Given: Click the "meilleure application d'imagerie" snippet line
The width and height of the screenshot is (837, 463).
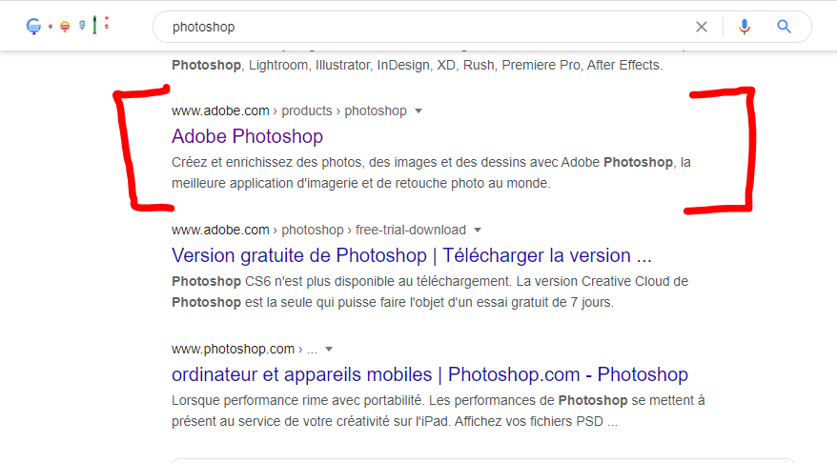Looking at the screenshot, I should [361, 184].
